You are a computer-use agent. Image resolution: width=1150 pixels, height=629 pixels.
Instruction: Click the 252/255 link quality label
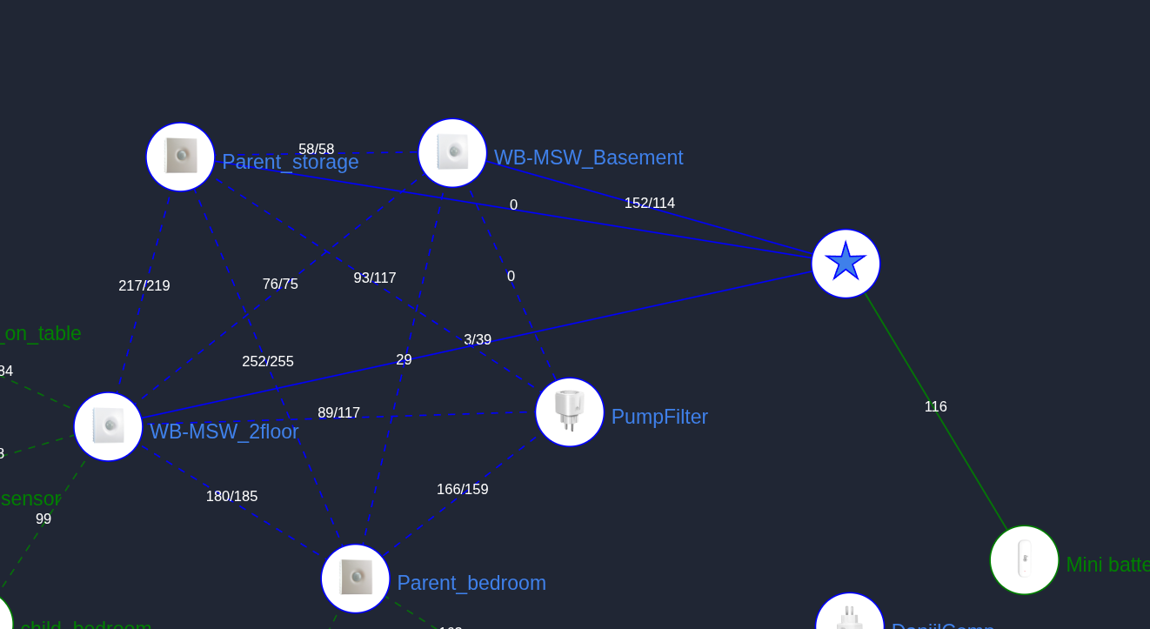click(x=268, y=362)
